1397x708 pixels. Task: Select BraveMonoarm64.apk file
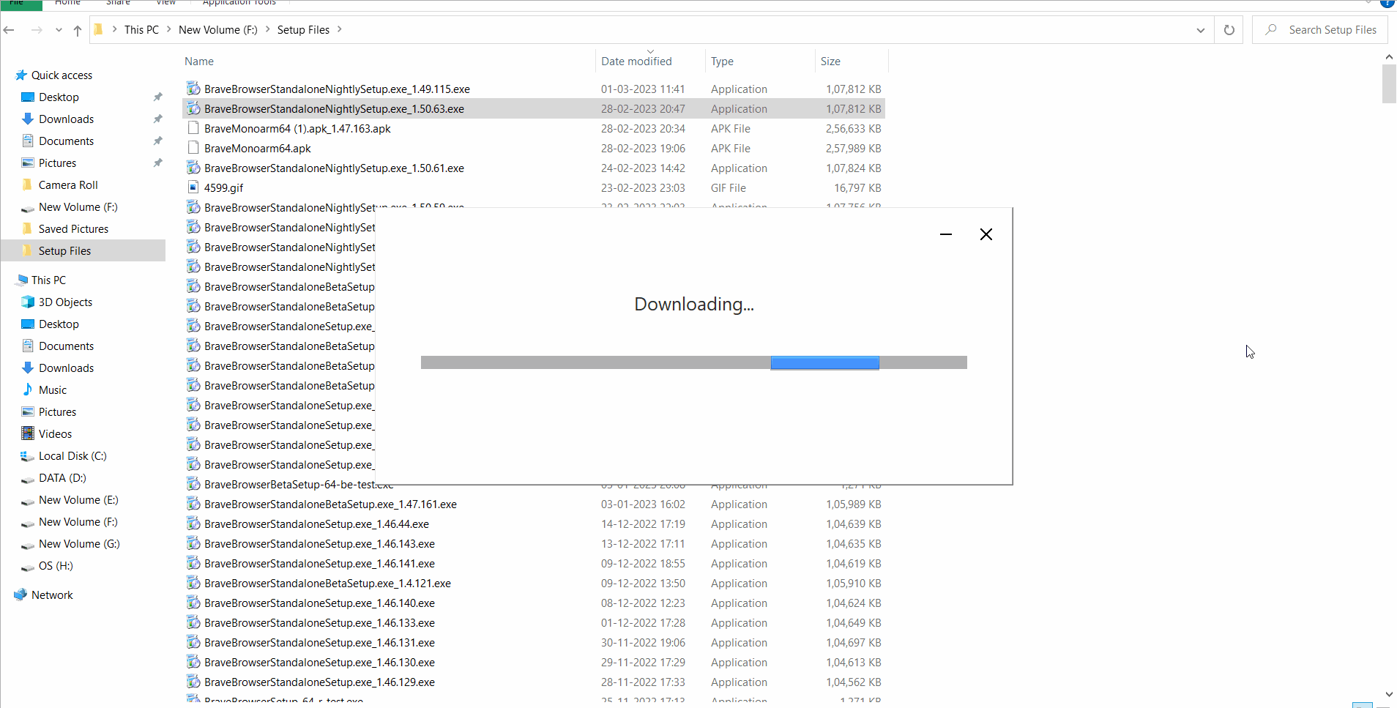coord(257,148)
